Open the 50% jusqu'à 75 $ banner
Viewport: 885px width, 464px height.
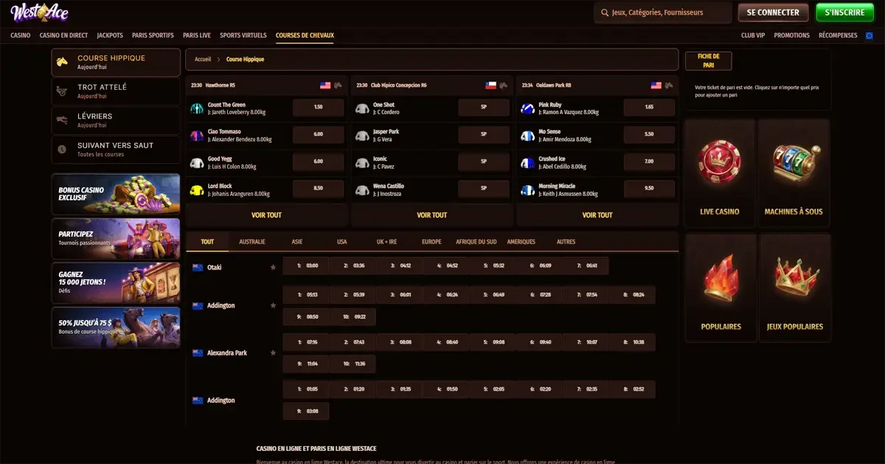pos(116,327)
